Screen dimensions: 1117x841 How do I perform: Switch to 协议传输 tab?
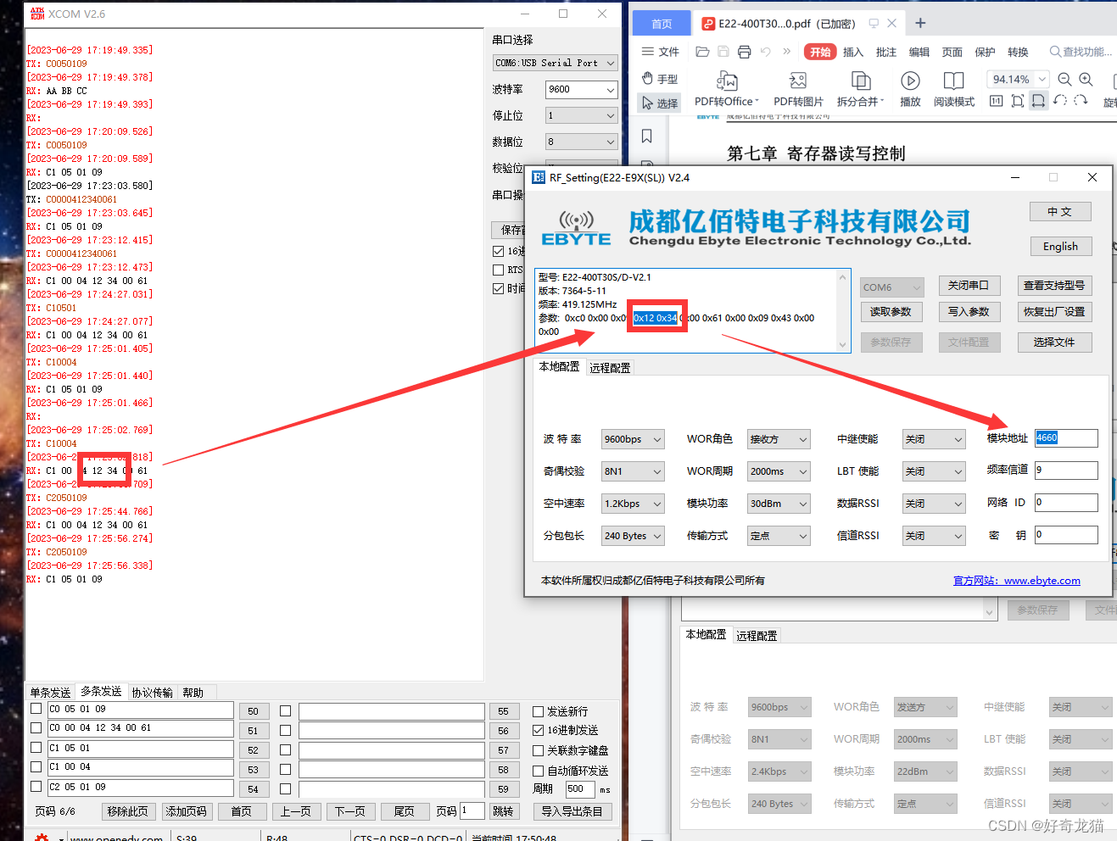[x=153, y=693]
